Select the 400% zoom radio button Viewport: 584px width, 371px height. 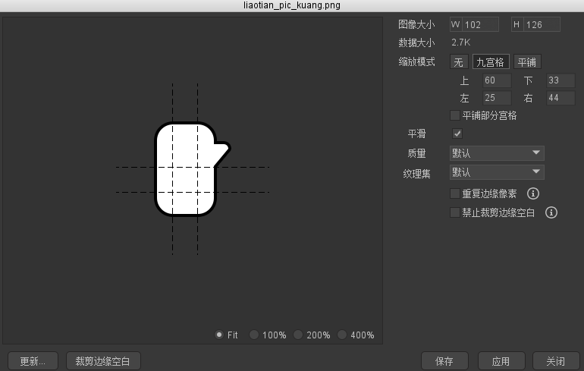(342, 335)
